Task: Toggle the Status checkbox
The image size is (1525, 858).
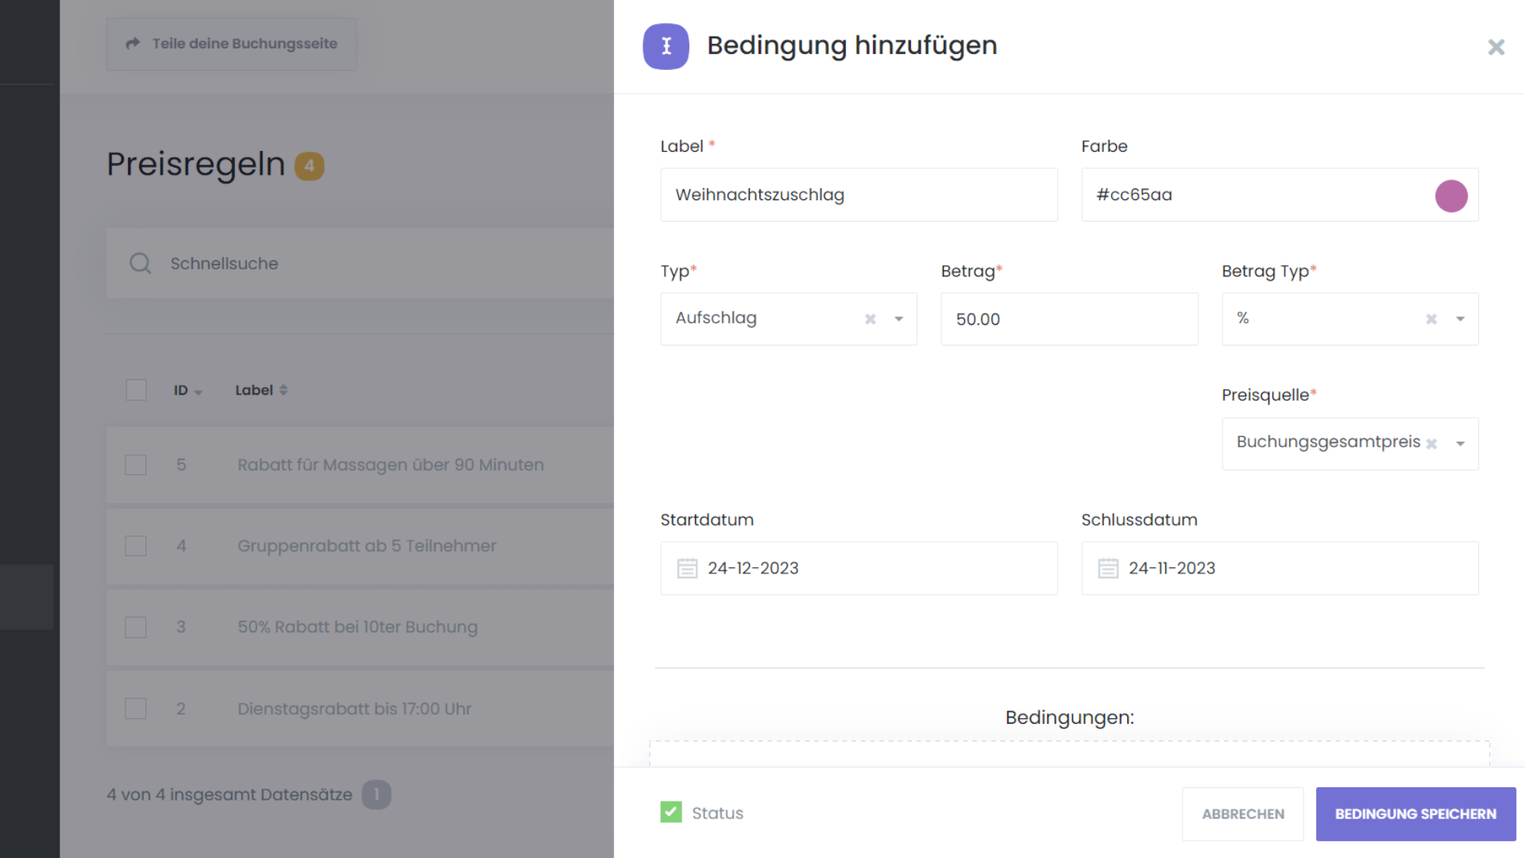Action: (x=671, y=812)
